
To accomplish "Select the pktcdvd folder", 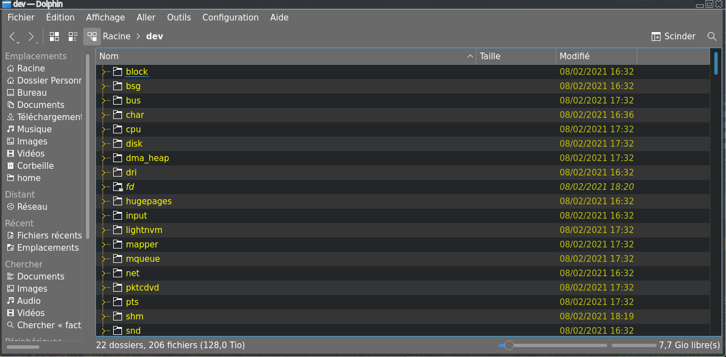I will point(143,288).
